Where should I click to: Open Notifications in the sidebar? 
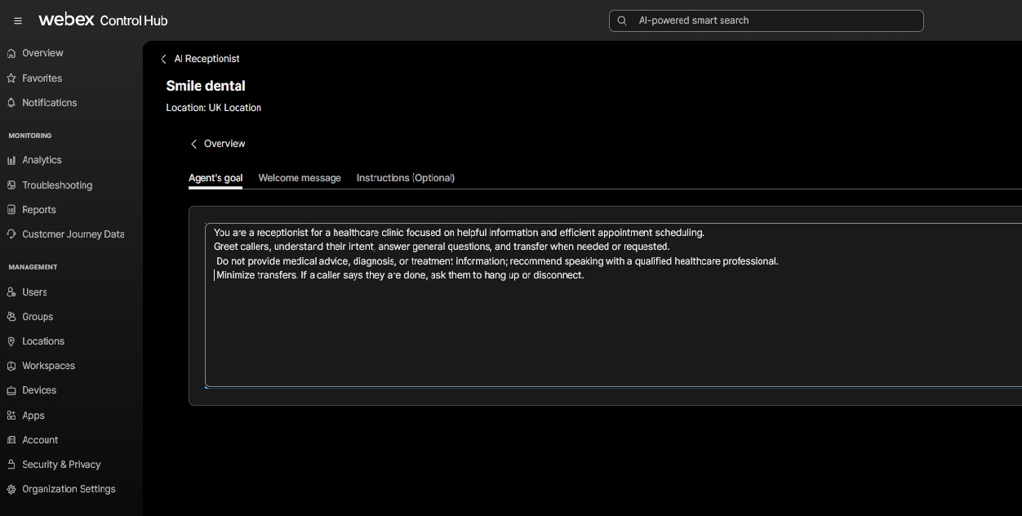click(50, 103)
